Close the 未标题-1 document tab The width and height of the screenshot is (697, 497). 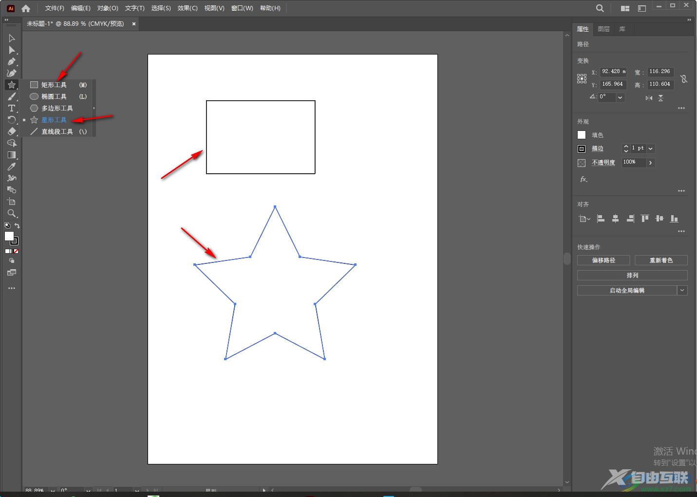pyautogui.click(x=134, y=23)
